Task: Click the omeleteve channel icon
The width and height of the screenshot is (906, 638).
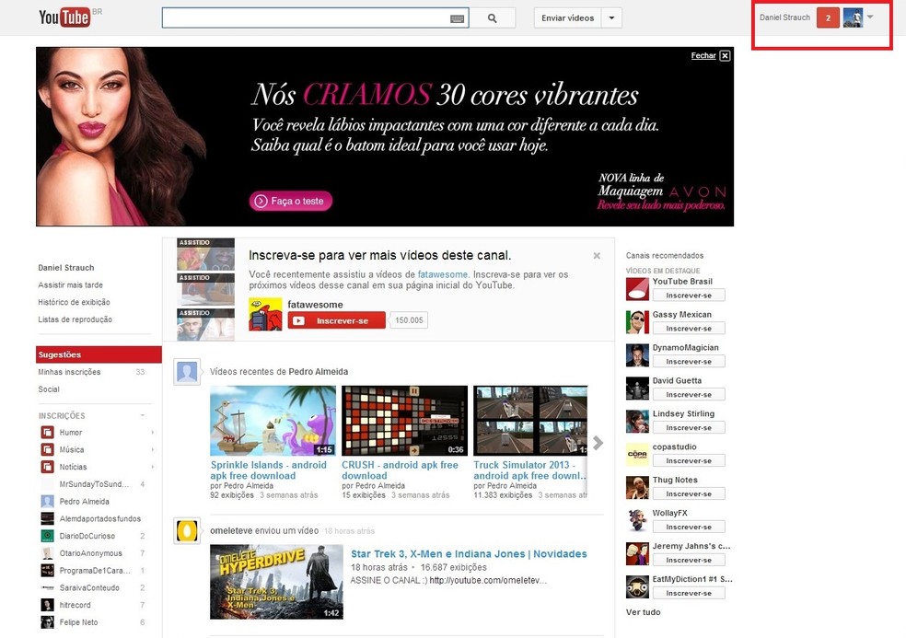Action: [187, 531]
